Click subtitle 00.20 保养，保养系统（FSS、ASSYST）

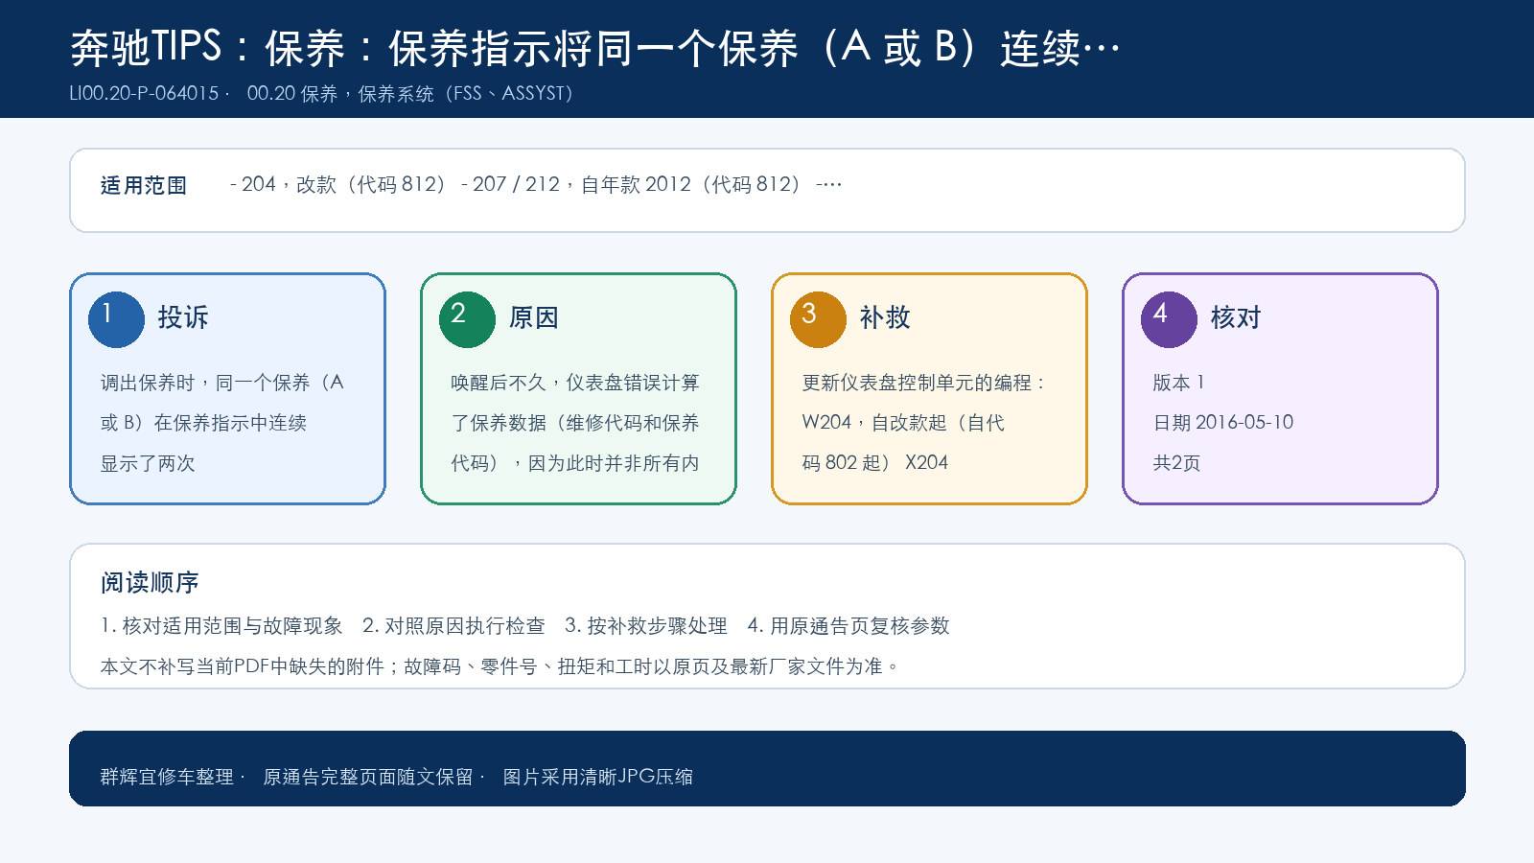[x=410, y=94]
